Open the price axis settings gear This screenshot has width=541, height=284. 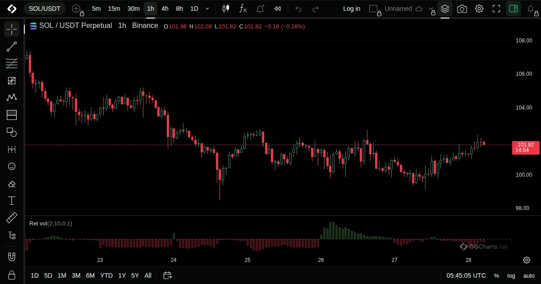click(x=526, y=260)
